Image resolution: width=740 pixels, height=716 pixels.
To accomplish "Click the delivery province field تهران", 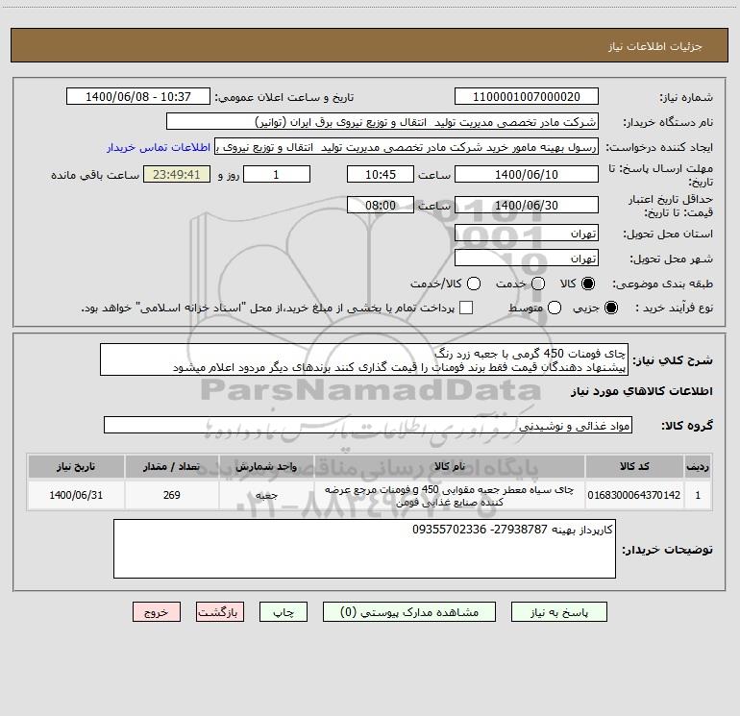I will [x=527, y=234].
